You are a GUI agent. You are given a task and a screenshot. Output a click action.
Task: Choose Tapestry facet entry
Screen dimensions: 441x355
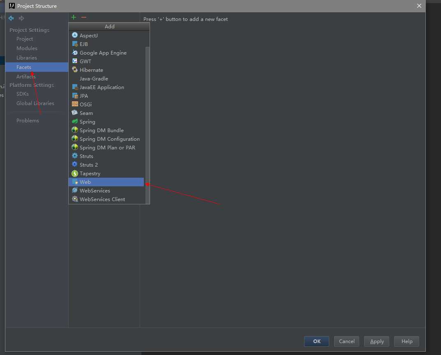107,174
